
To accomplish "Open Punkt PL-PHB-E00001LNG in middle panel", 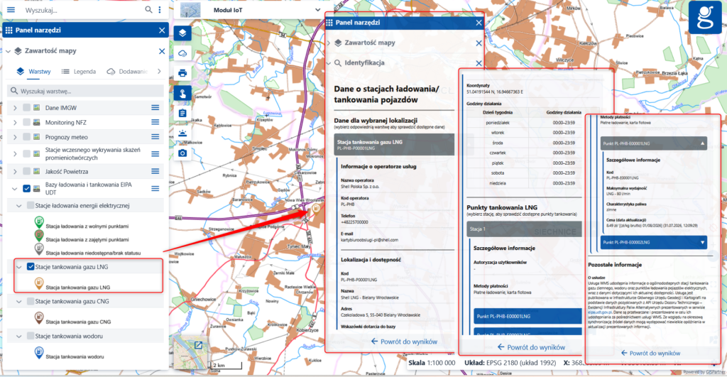I will 528,316.
